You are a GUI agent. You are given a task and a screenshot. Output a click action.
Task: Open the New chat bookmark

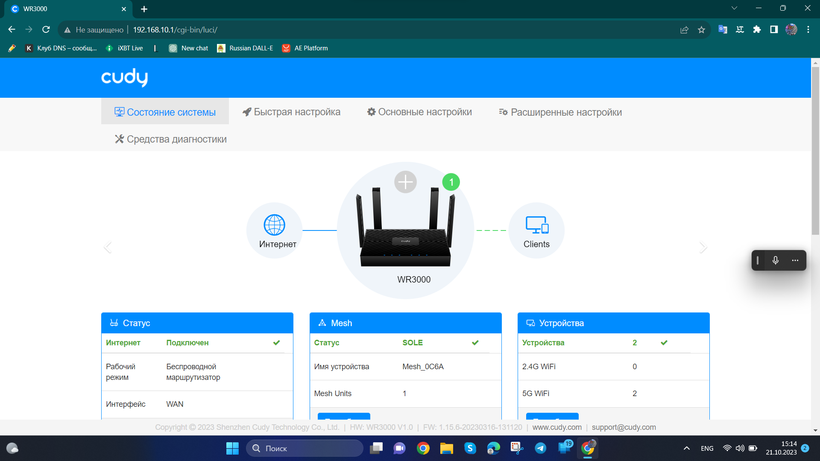[x=188, y=48]
